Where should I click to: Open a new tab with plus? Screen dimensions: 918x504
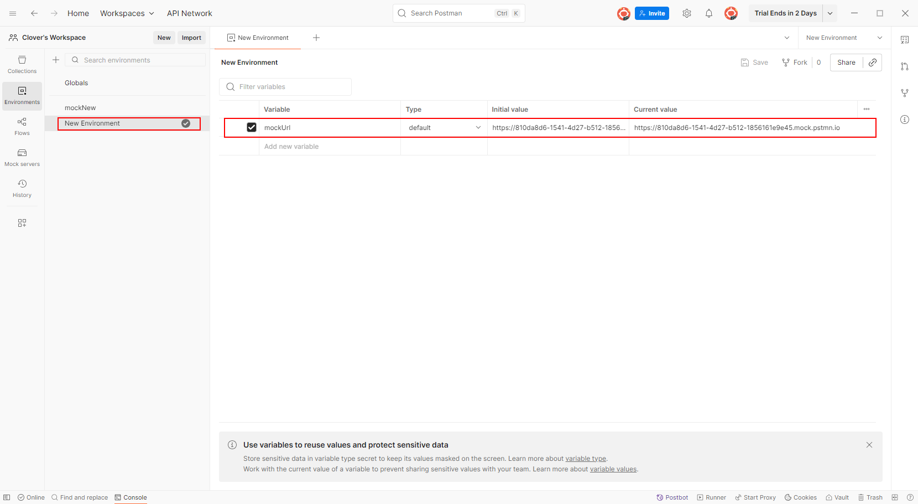point(316,38)
